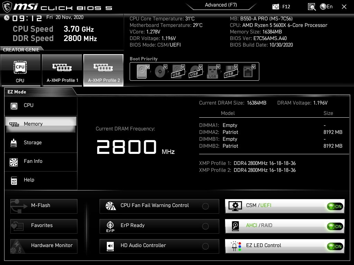Select the USB hard disk boot device icon
The width and height of the screenshot is (354, 265).
pos(178,71)
